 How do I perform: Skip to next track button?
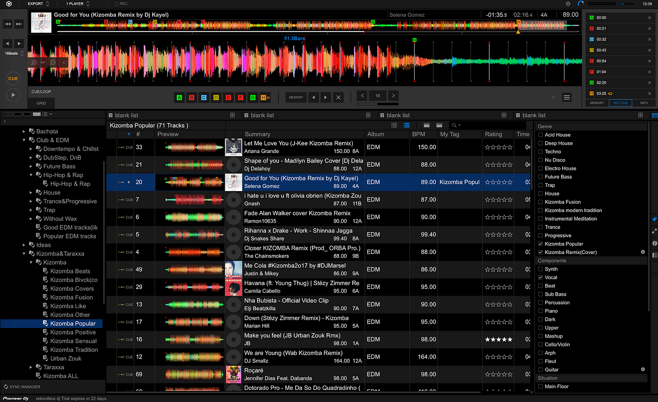(x=19, y=24)
